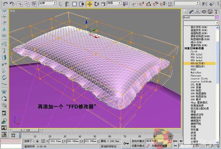Click the Align tool icon
This screenshot has width=221, height=149.
(x=212, y=4)
